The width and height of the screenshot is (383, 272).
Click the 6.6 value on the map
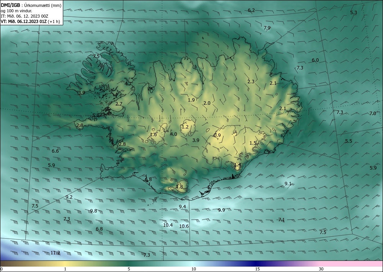55,151
